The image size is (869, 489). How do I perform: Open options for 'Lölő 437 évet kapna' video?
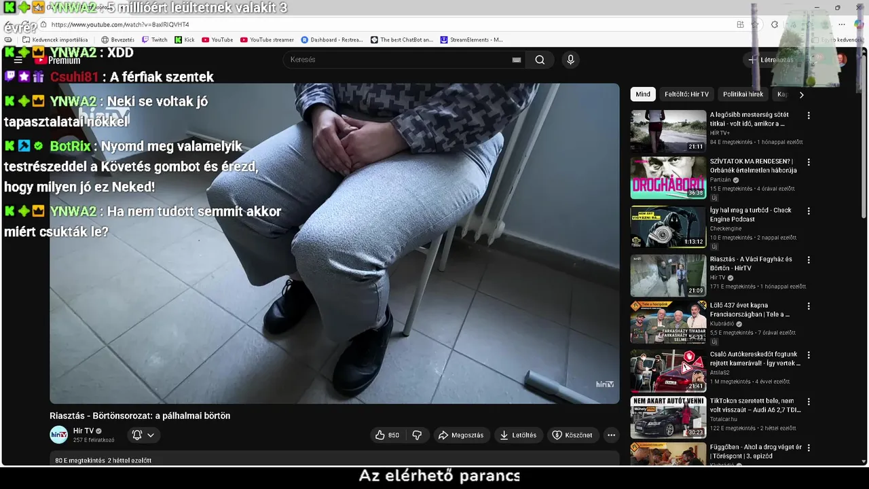pyautogui.click(x=809, y=306)
